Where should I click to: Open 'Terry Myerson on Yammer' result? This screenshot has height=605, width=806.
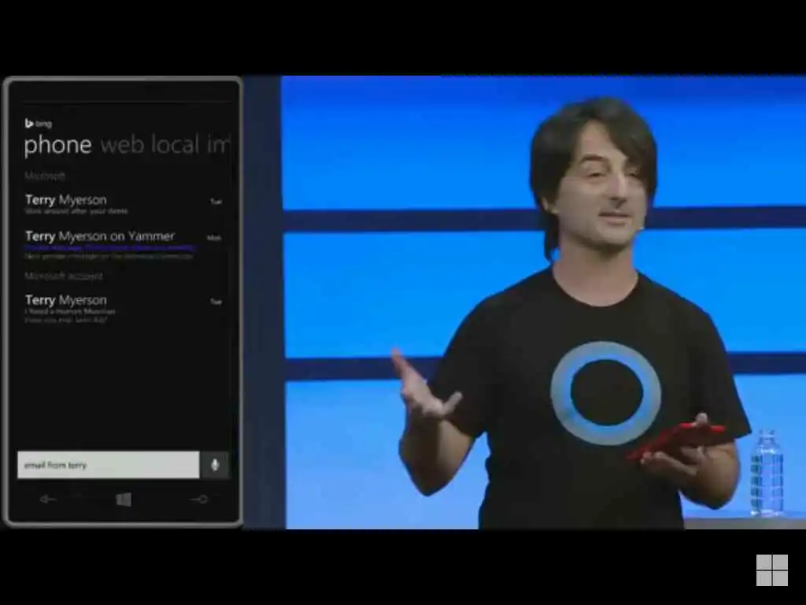(x=124, y=245)
